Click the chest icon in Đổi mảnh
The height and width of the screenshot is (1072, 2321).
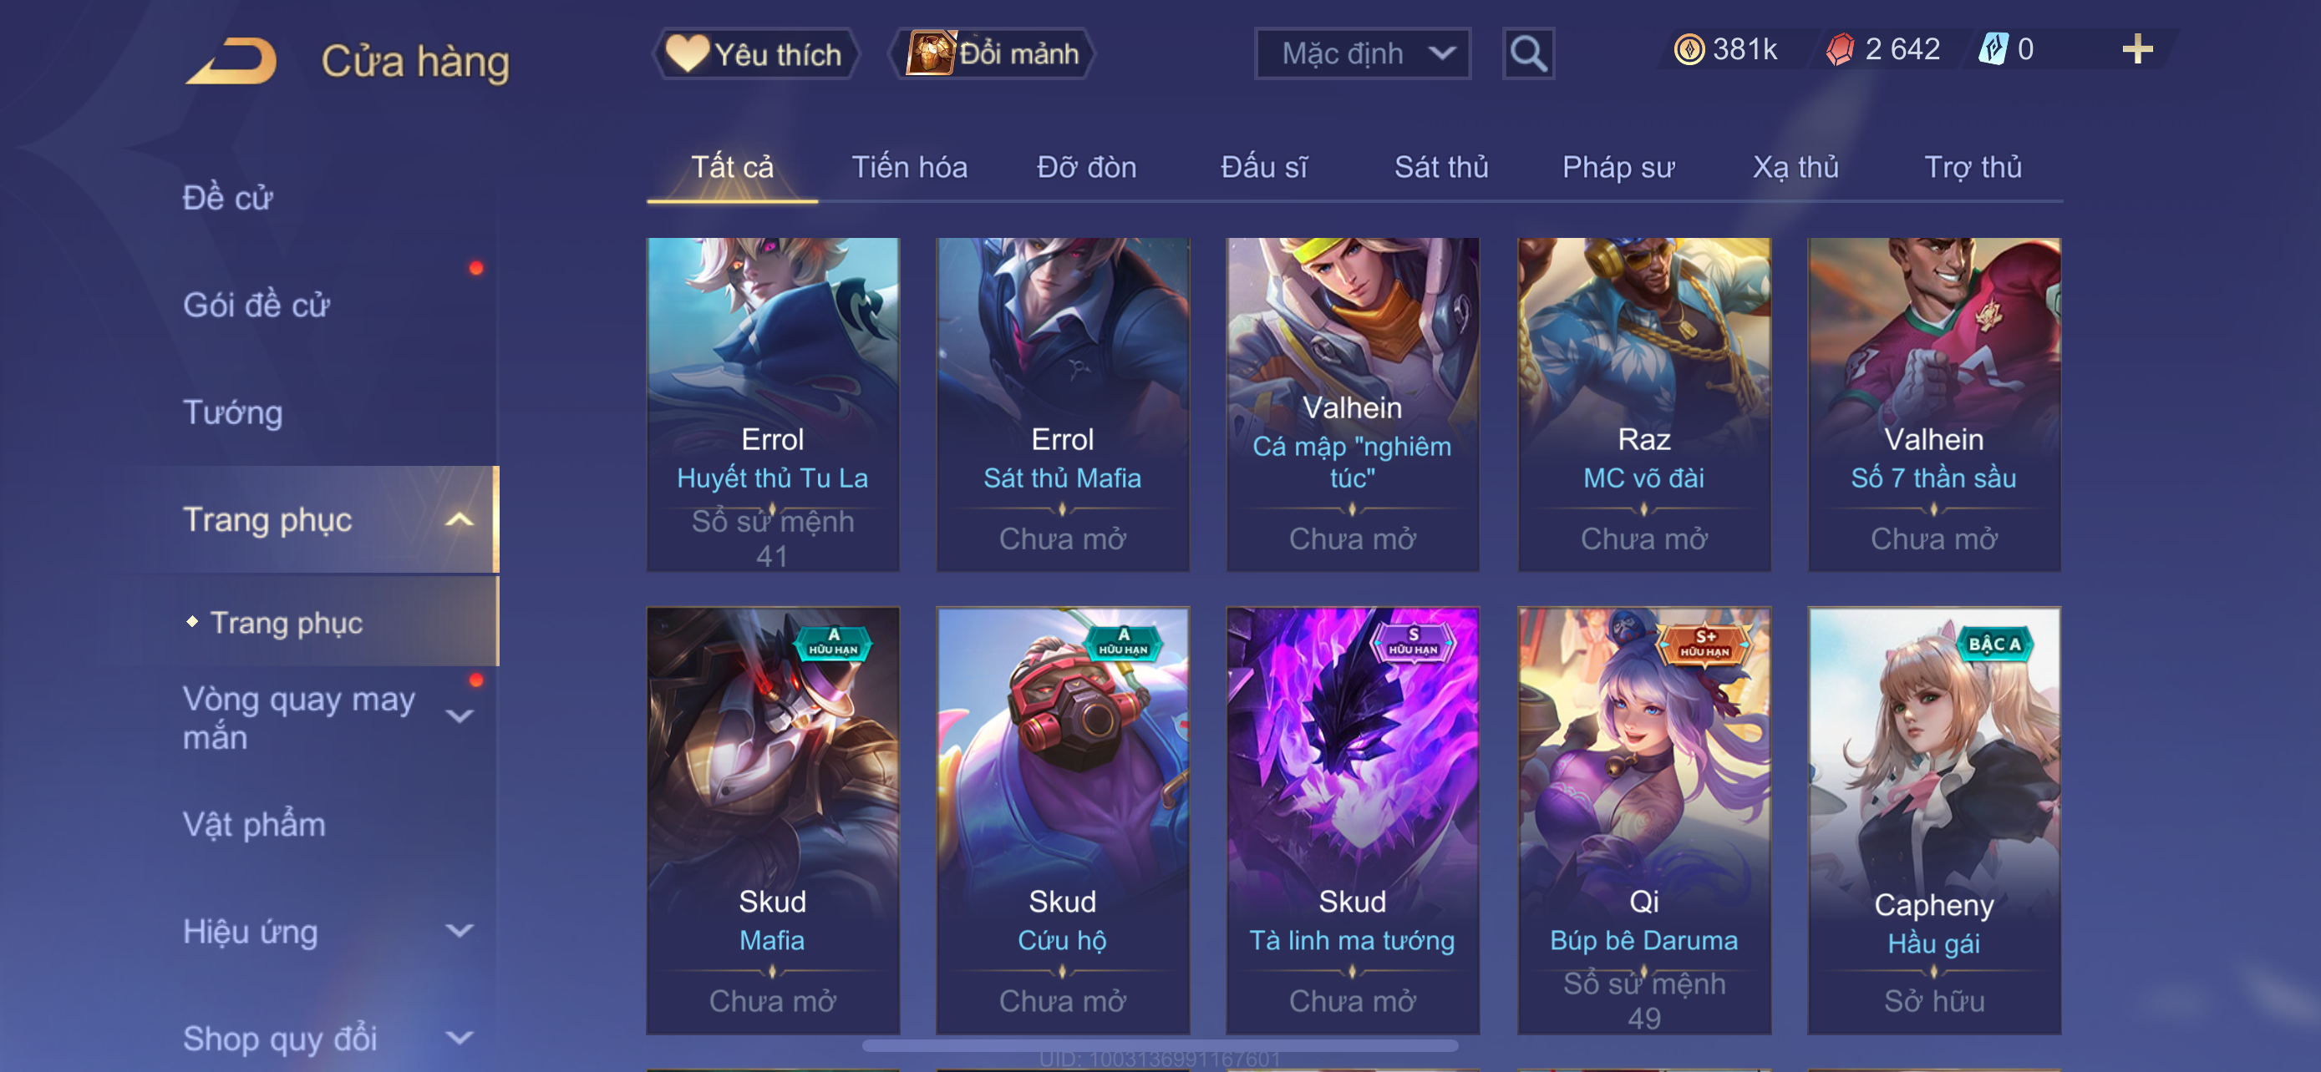930,53
